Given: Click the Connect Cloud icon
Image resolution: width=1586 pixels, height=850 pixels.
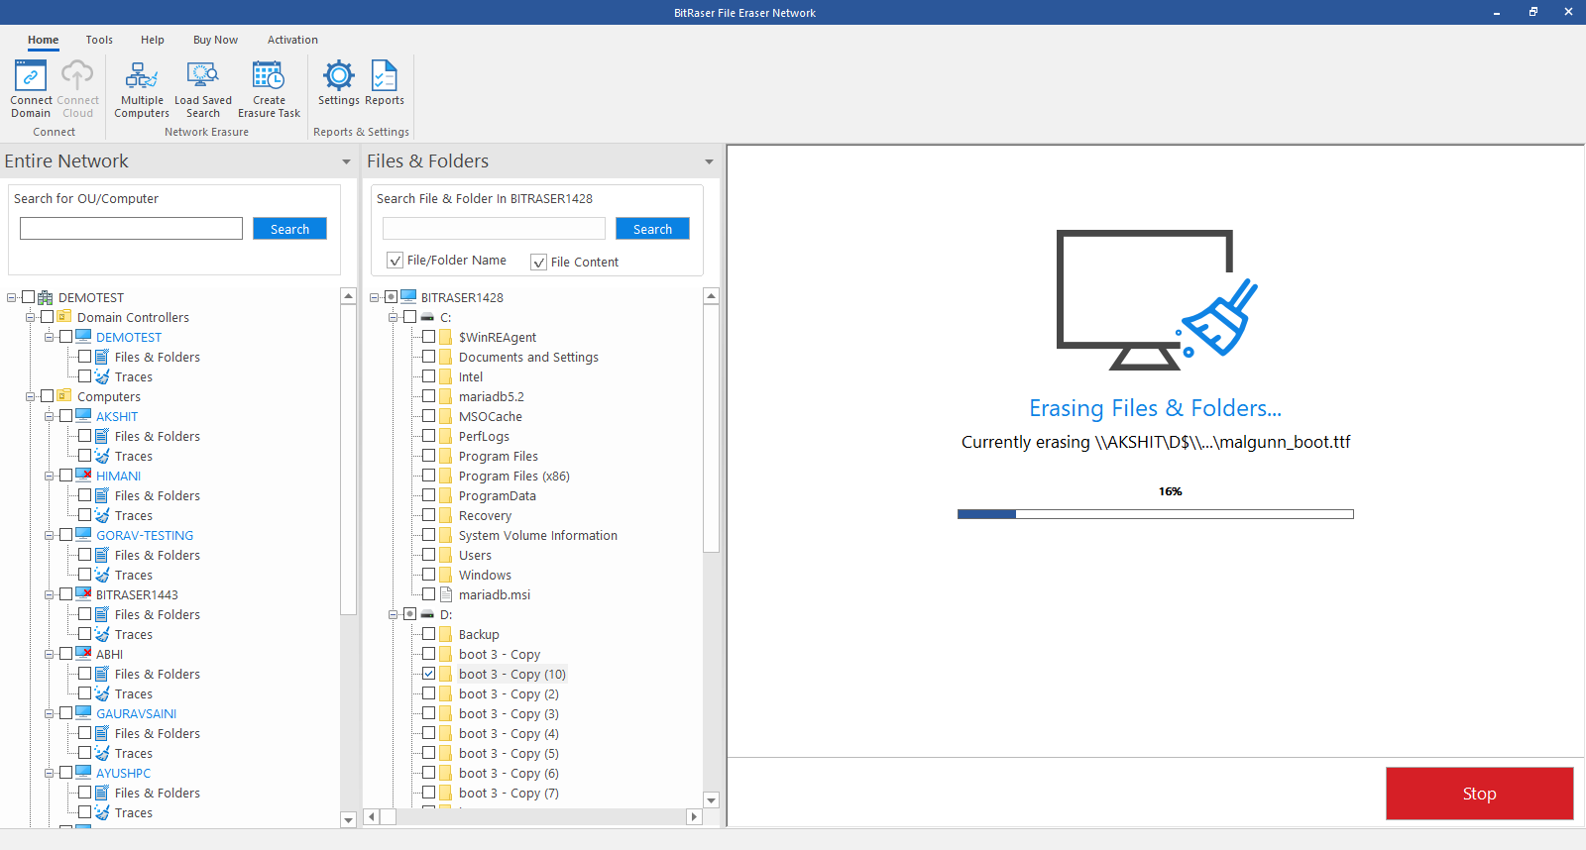Looking at the screenshot, I should tap(77, 75).
